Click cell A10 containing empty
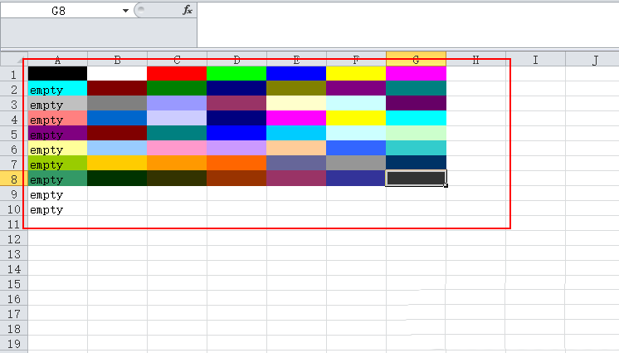619x353 pixels. click(57, 208)
